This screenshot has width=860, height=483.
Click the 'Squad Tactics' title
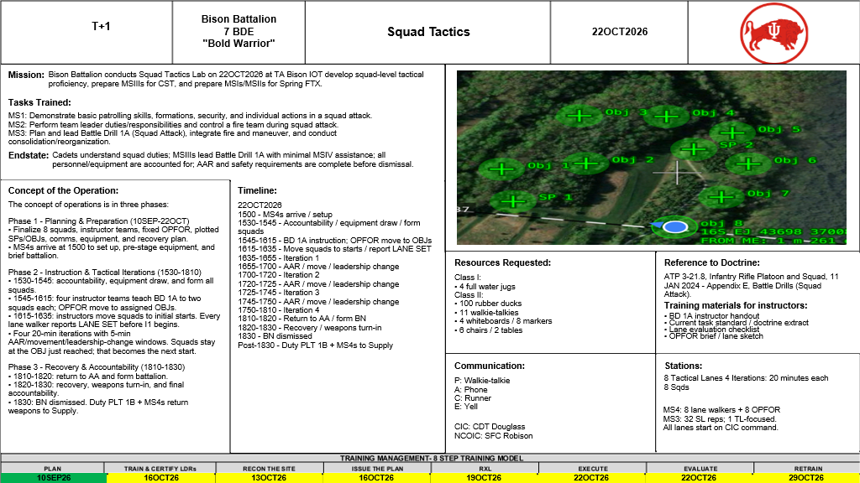click(428, 32)
